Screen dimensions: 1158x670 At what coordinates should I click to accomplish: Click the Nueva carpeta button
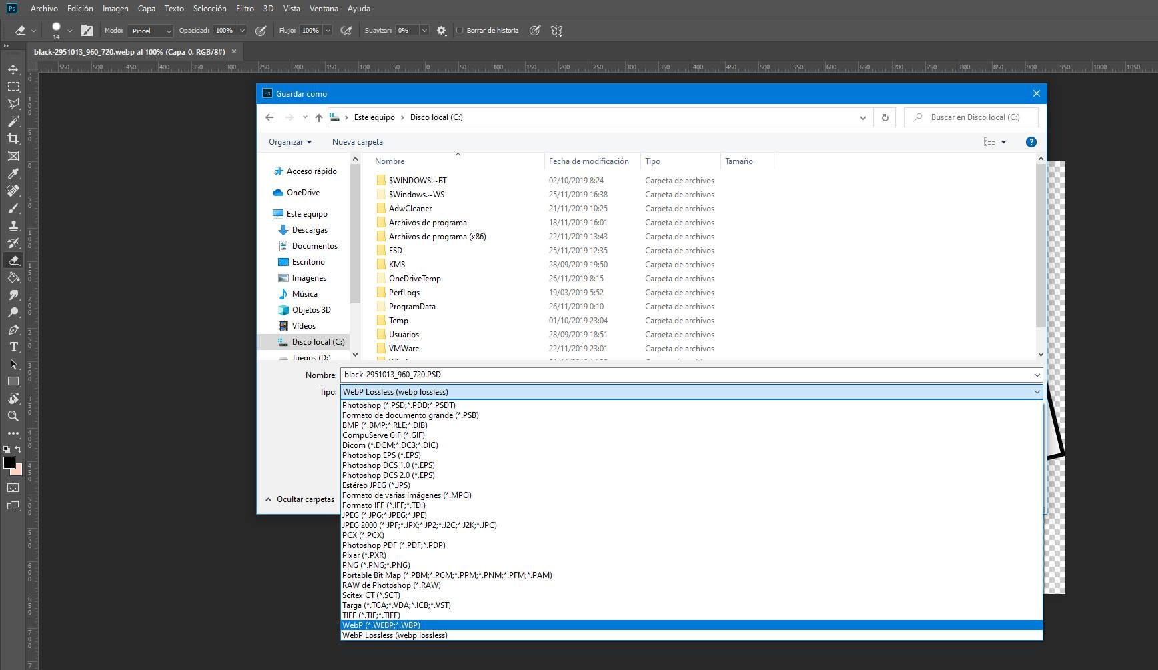coord(357,142)
